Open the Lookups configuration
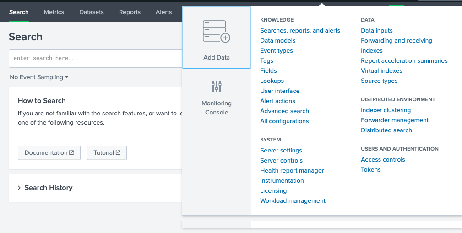Screen dimensions: 462x233 [272, 81]
